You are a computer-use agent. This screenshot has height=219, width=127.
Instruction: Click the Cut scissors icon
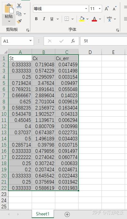coord(19,6)
